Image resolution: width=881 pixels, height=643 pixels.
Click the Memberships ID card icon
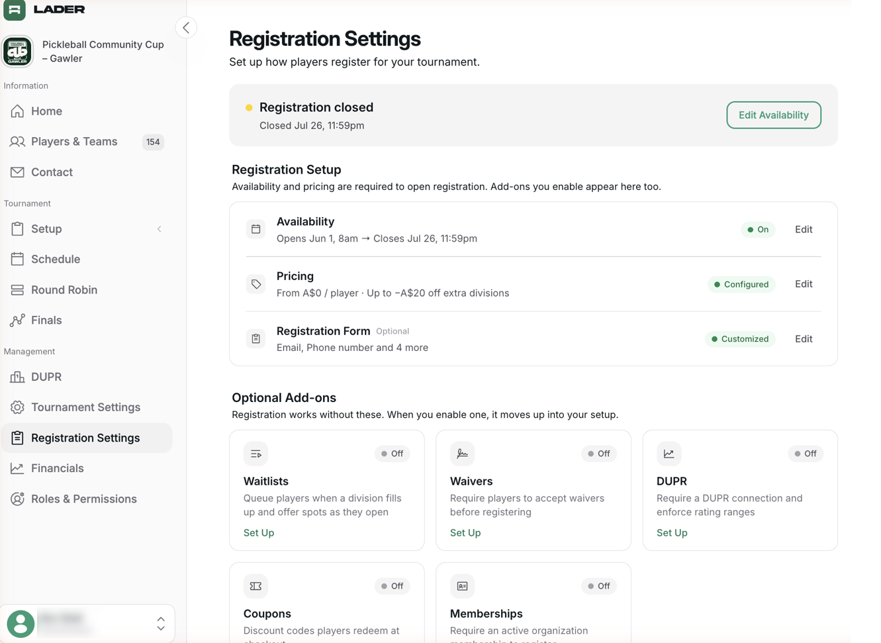point(462,586)
